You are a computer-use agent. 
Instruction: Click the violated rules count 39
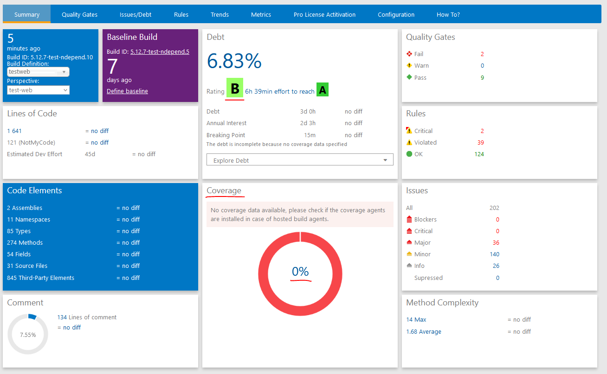pyautogui.click(x=481, y=142)
